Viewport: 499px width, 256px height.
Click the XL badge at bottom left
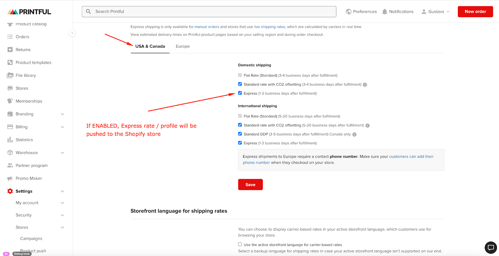6,254
